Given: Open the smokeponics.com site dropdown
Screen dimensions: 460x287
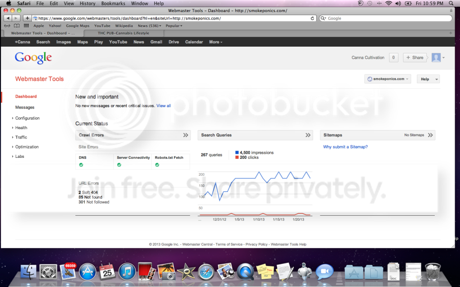Looking at the screenshot, I should coord(388,79).
